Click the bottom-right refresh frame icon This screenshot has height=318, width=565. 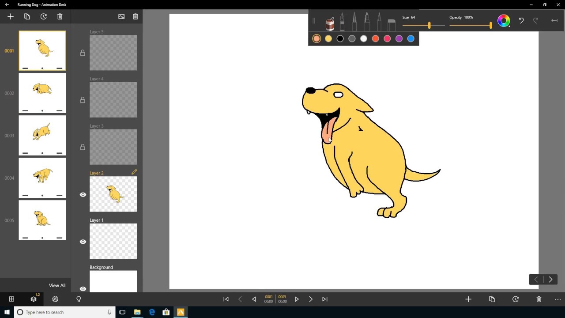pyautogui.click(x=515, y=299)
